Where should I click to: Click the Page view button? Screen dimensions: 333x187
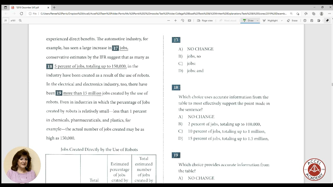click(x=205, y=21)
